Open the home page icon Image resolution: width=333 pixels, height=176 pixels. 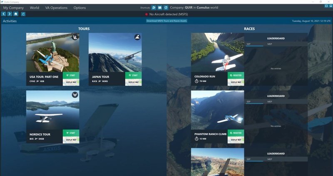click(16, 14)
